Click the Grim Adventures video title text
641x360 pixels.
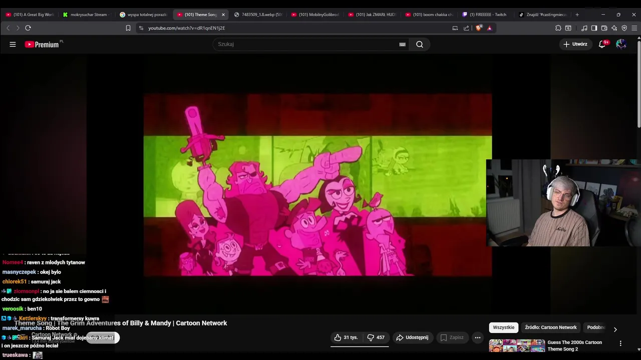[121, 323]
